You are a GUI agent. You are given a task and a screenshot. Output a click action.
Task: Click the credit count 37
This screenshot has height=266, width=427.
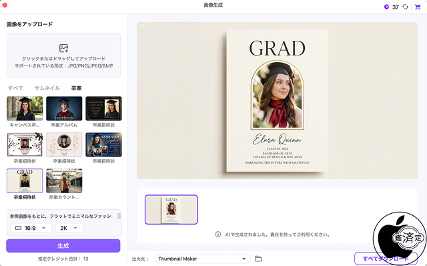point(396,7)
